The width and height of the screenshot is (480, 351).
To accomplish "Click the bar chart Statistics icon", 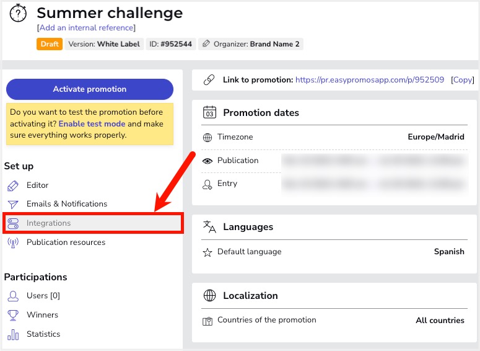I will tap(13, 334).
